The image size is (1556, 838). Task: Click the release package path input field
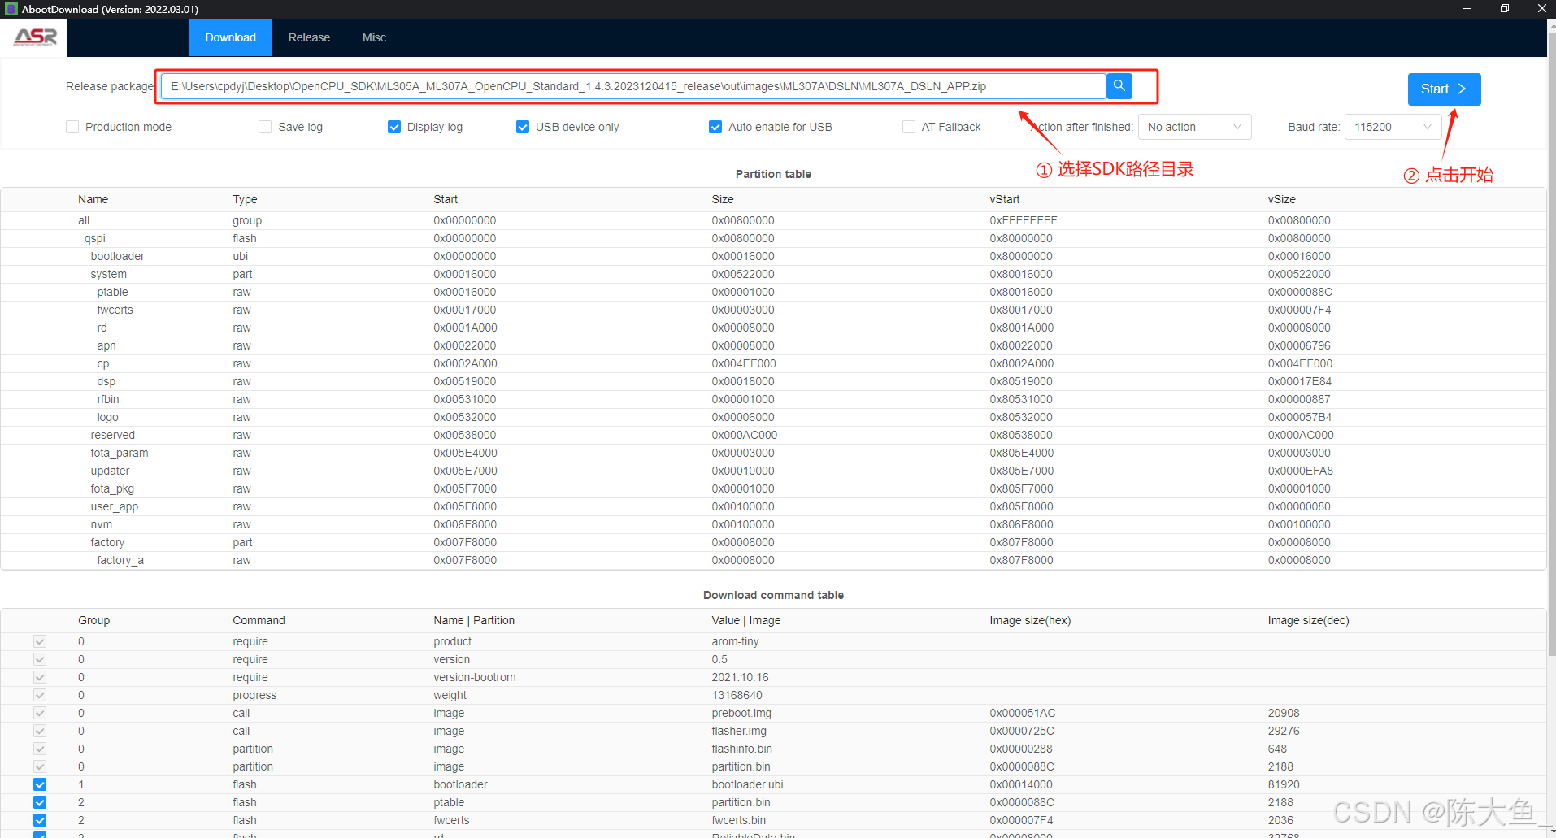[x=634, y=85]
